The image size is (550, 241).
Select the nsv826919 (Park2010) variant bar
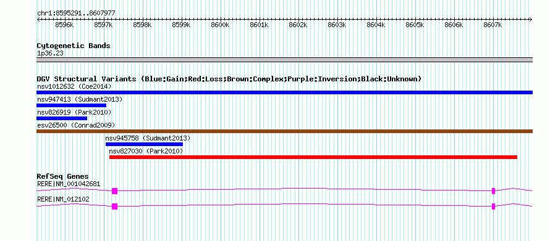[62, 118]
